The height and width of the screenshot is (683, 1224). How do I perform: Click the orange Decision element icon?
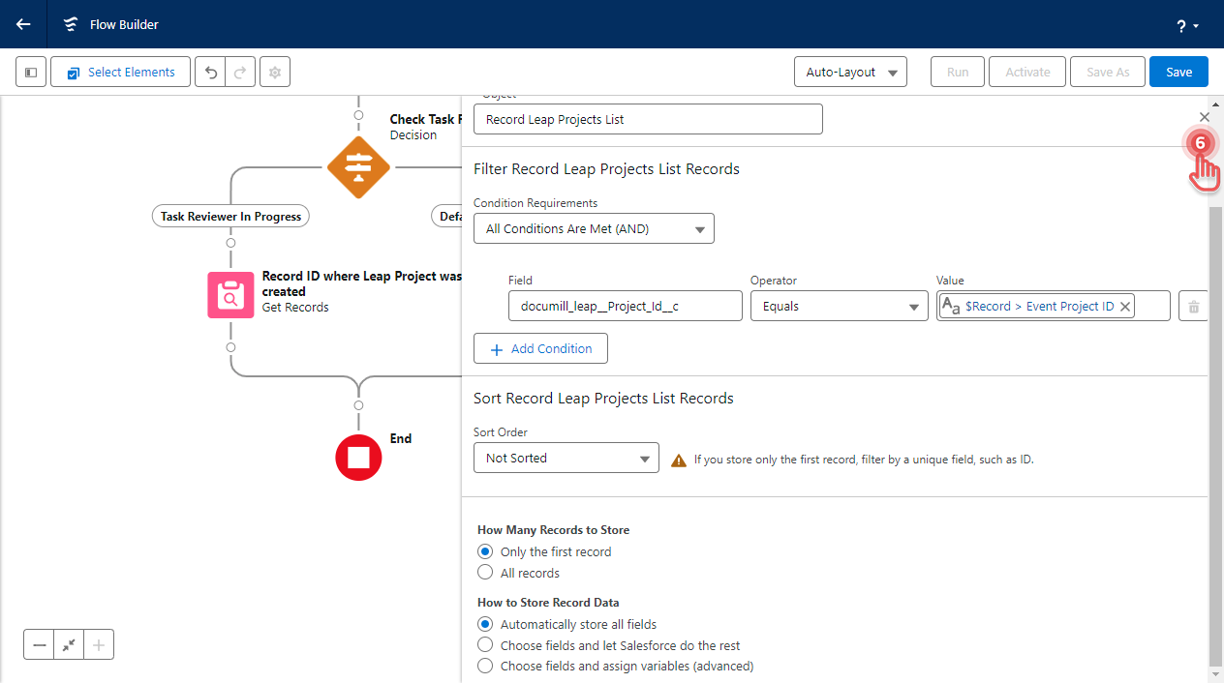358,167
